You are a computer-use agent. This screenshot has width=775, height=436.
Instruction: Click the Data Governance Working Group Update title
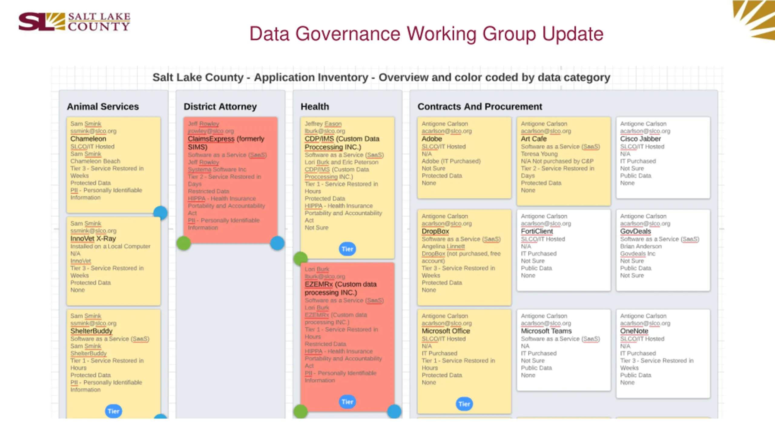tap(426, 34)
